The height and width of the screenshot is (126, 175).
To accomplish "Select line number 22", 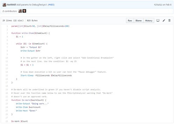I will click(7, 100).
